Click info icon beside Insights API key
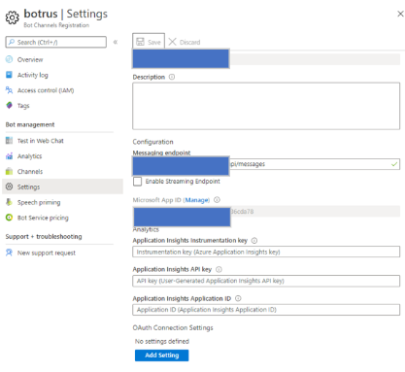Screen dimensions: 405x372 [219, 269]
